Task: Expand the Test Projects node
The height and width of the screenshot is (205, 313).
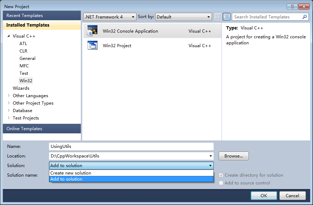Action: [9, 118]
